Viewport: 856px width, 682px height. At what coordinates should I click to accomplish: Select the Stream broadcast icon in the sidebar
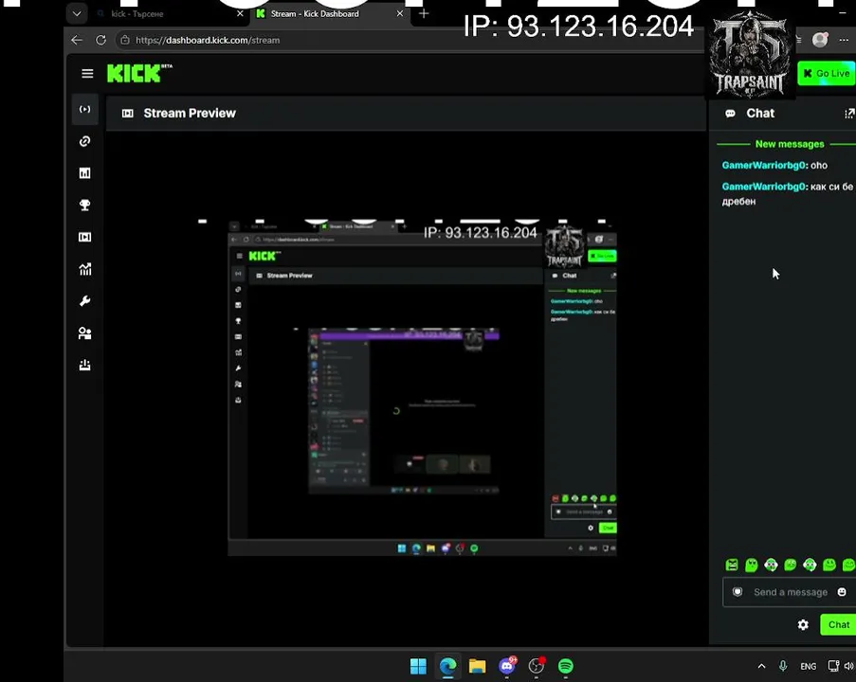[x=84, y=109]
